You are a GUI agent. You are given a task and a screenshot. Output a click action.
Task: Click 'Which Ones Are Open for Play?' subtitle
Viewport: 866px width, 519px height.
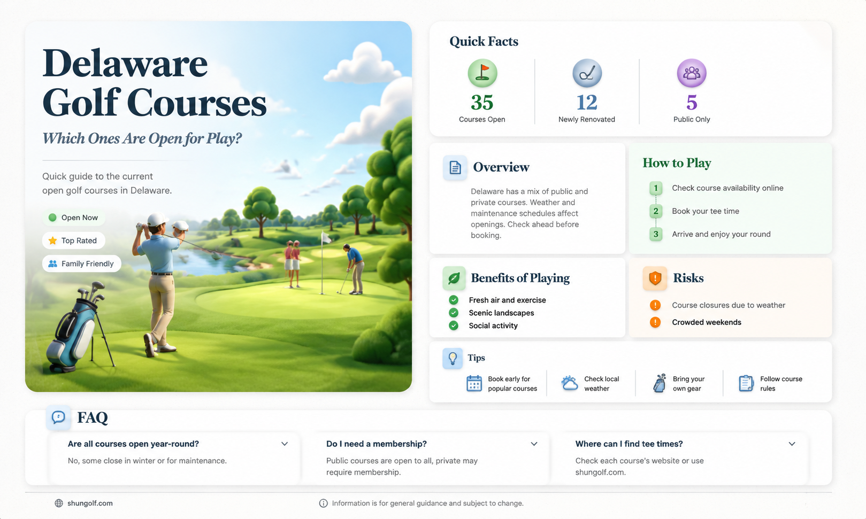pyautogui.click(x=142, y=138)
